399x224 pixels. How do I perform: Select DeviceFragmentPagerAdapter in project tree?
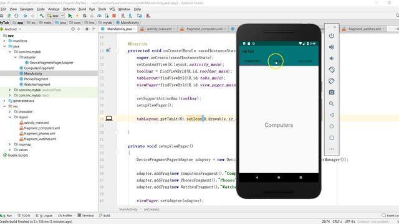click(x=49, y=63)
